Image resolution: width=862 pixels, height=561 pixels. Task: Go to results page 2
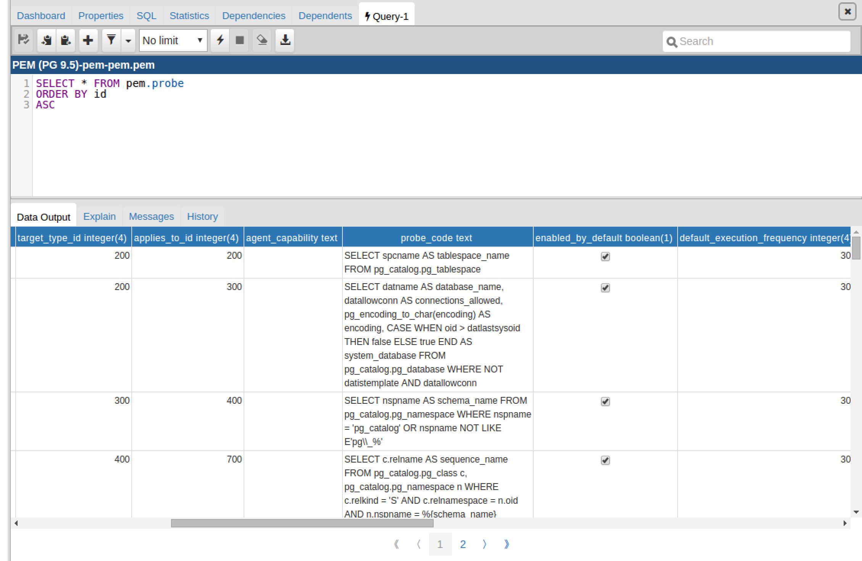(x=463, y=544)
